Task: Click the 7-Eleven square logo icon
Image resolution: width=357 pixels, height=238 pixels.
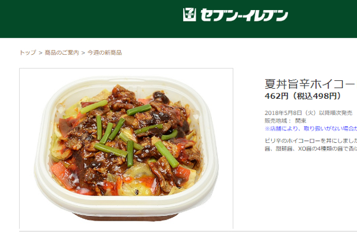Action: 189,14
